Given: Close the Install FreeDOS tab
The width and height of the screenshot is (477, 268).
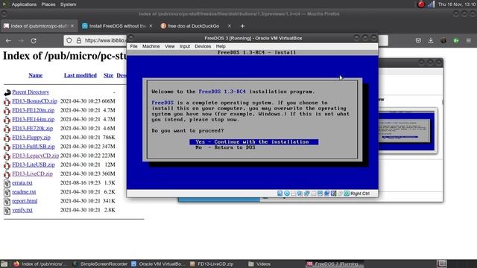Looking at the screenshot, I should point(151,26).
